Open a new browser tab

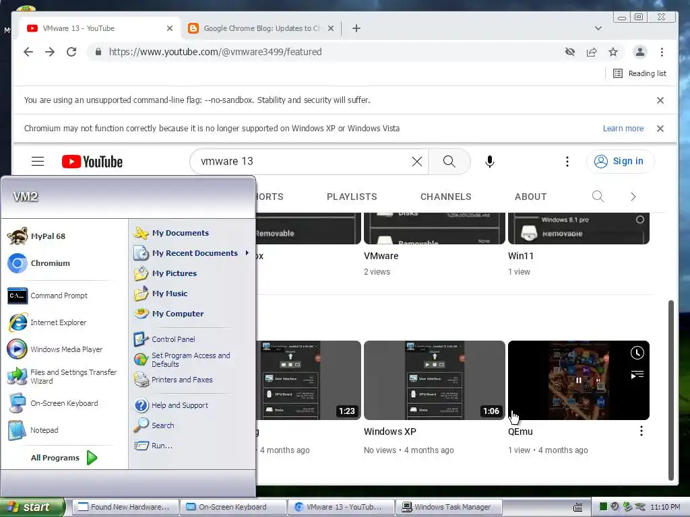click(356, 28)
